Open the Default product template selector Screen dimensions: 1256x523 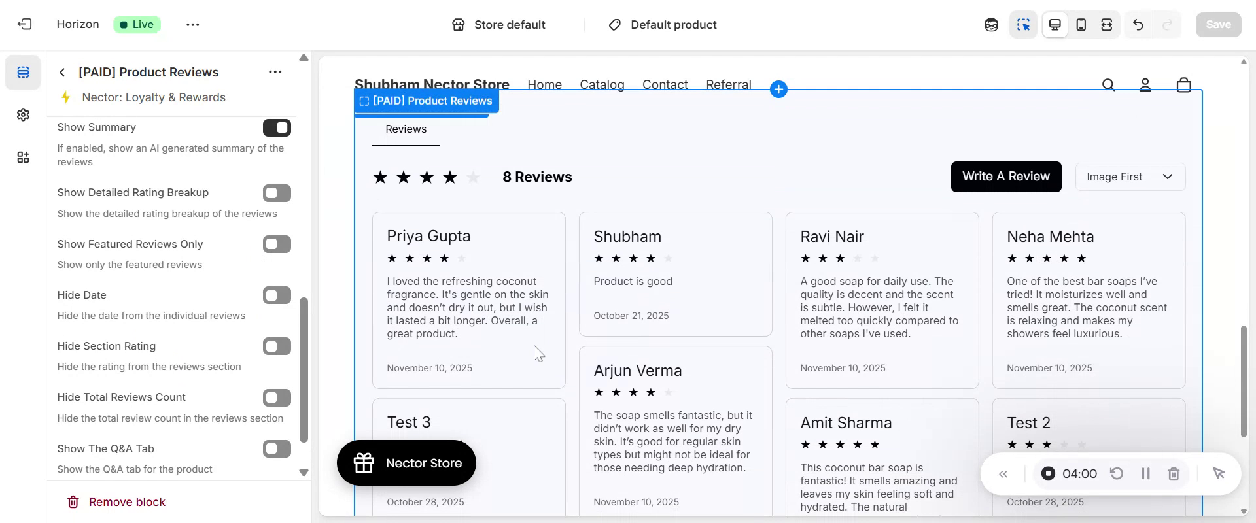(x=663, y=25)
